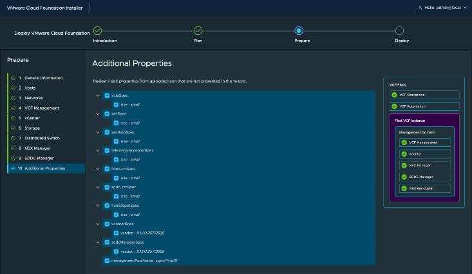The width and height of the screenshot is (472, 274).
Task: Click the 'First VCF Instance' label
Action: coord(410,121)
